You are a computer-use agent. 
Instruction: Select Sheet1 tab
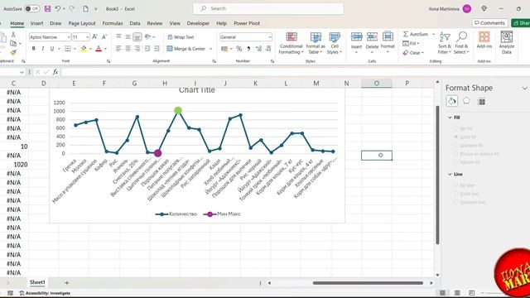37,282
